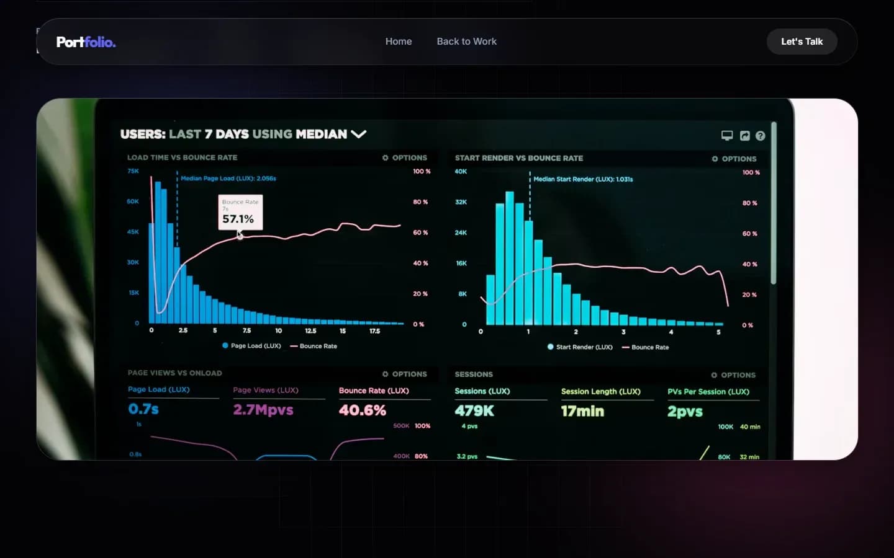894x558 pixels.
Task: Click the dashboard's vertical scrollbar thumb
Action: pos(774,203)
